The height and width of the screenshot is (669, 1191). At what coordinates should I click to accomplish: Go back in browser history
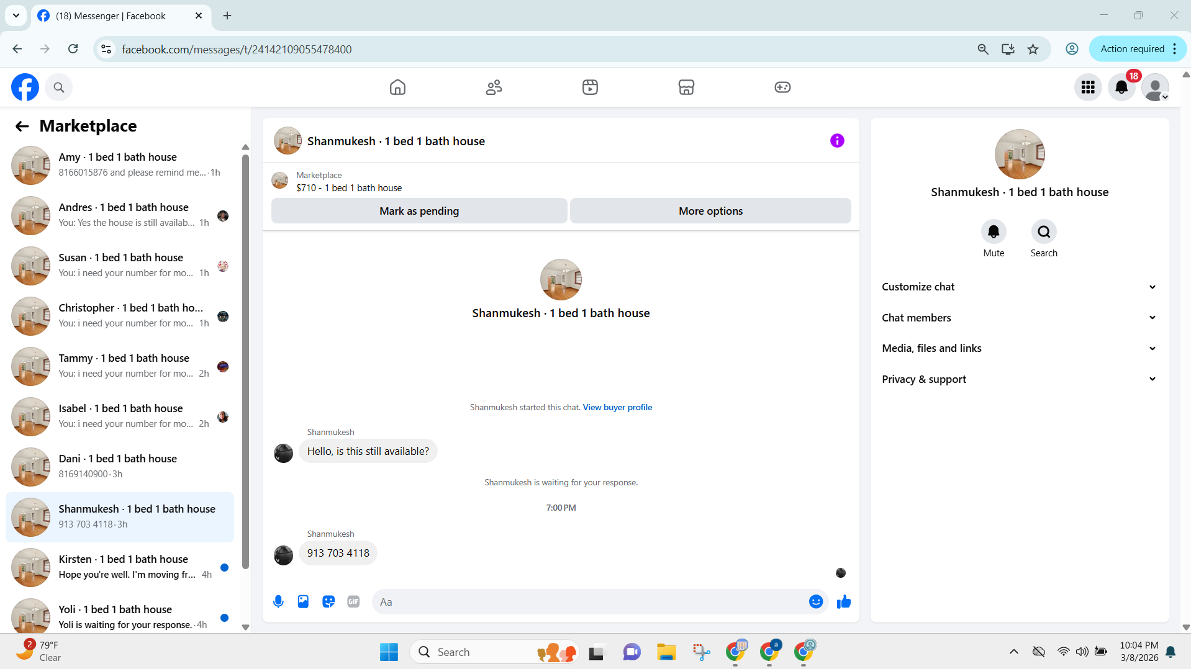tap(17, 49)
